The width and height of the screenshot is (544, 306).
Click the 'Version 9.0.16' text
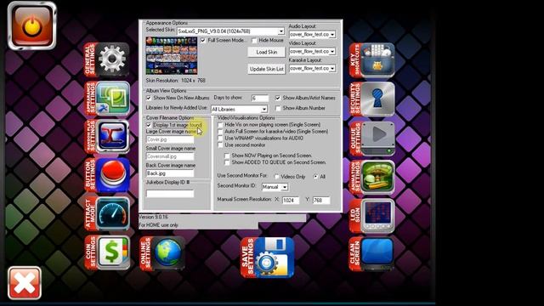point(153,217)
